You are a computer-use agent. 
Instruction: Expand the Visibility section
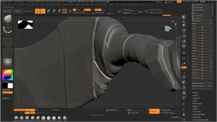pyautogui.click(x=195, y=96)
